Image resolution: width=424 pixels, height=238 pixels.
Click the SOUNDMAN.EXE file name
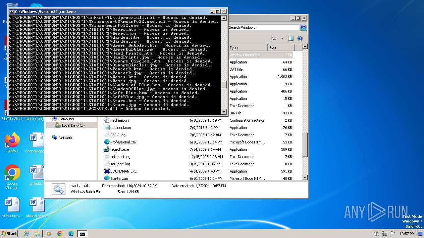tap(123, 171)
